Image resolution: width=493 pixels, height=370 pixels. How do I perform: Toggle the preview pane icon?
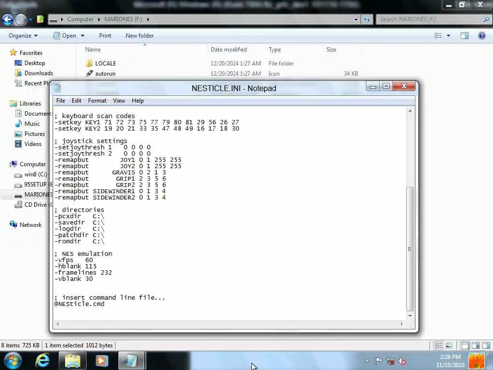click(x=465, y=36)
